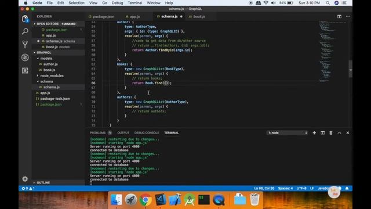
Task: Switch to the package.json editor tab
Action: [x=101, y=17]
